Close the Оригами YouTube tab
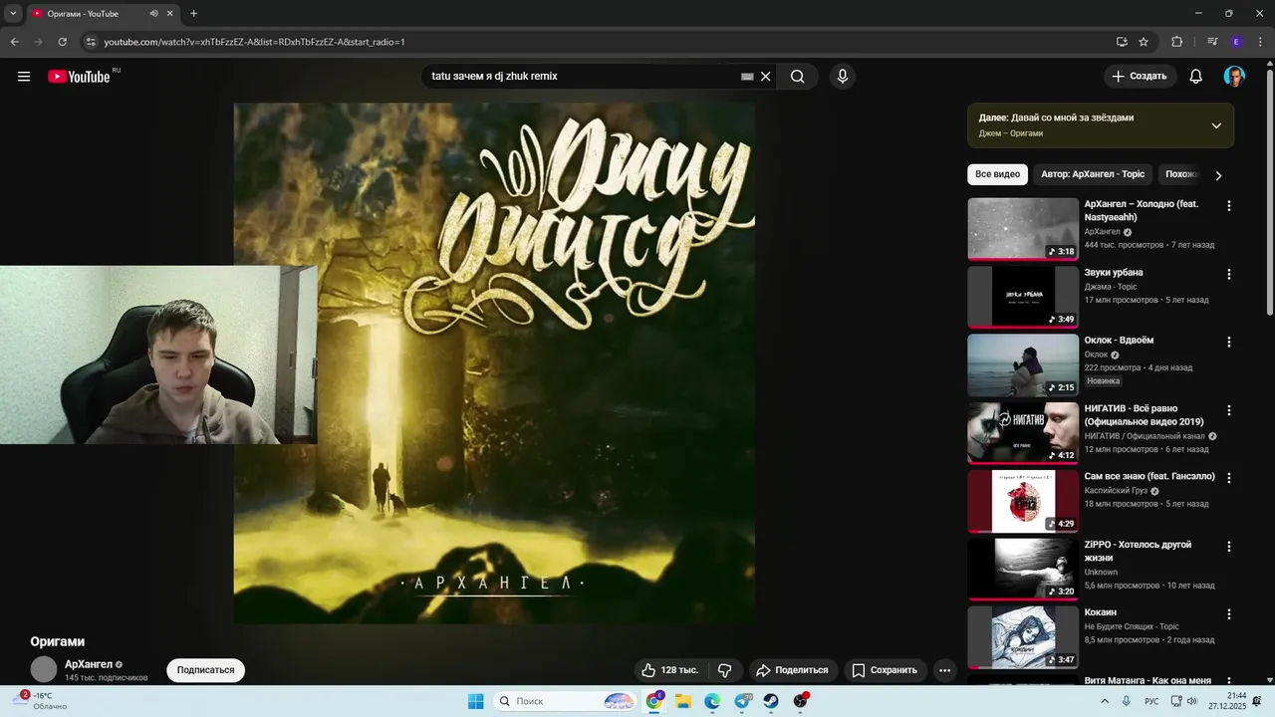The width and height of the screenshot is (1275, 717). (x=170, y=14)
